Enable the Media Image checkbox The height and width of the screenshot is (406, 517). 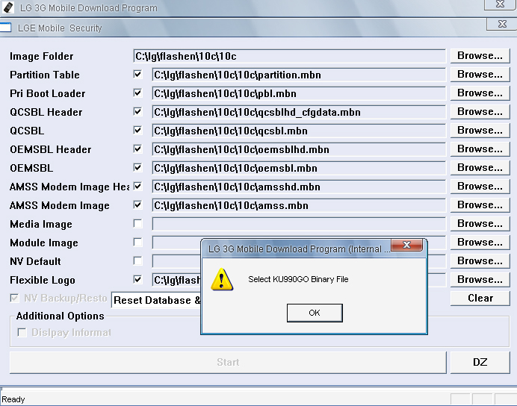pos(137,224)
